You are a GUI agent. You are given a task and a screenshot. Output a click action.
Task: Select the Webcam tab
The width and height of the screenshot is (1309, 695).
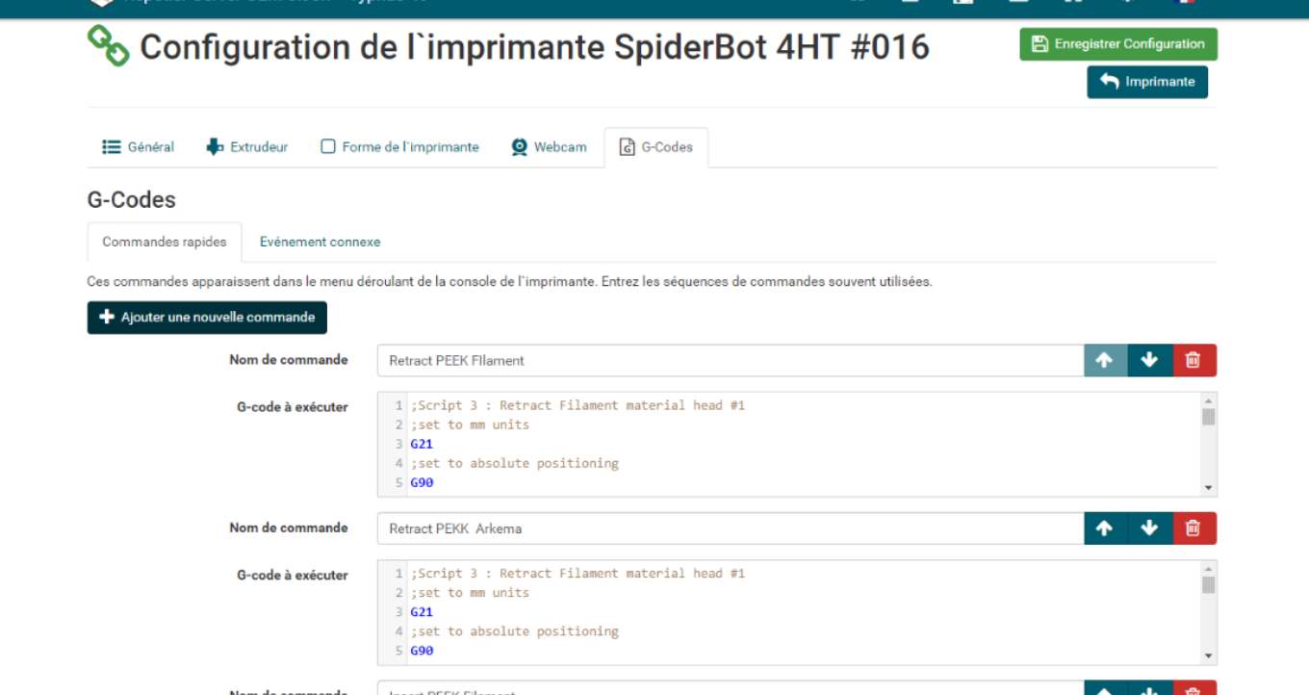549,147
